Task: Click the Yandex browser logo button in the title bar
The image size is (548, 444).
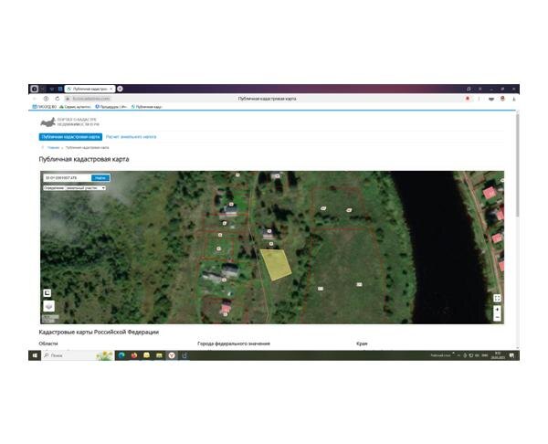Action: 35,89
